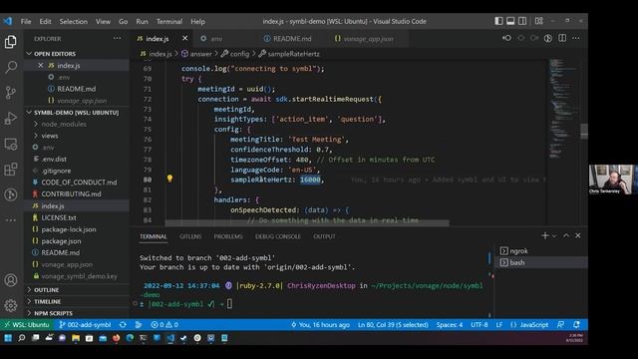Switch to the Problems panel tab
This screenshot has width=638, height=359.
228,236
